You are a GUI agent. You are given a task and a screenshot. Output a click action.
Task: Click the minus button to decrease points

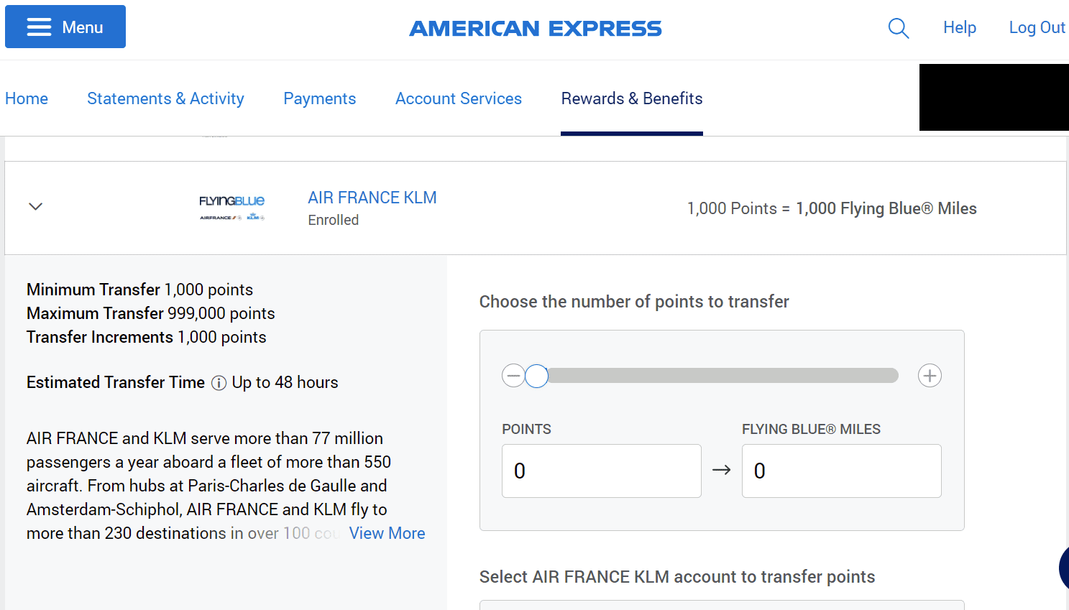pyautogui.click(x=513, y=375)
